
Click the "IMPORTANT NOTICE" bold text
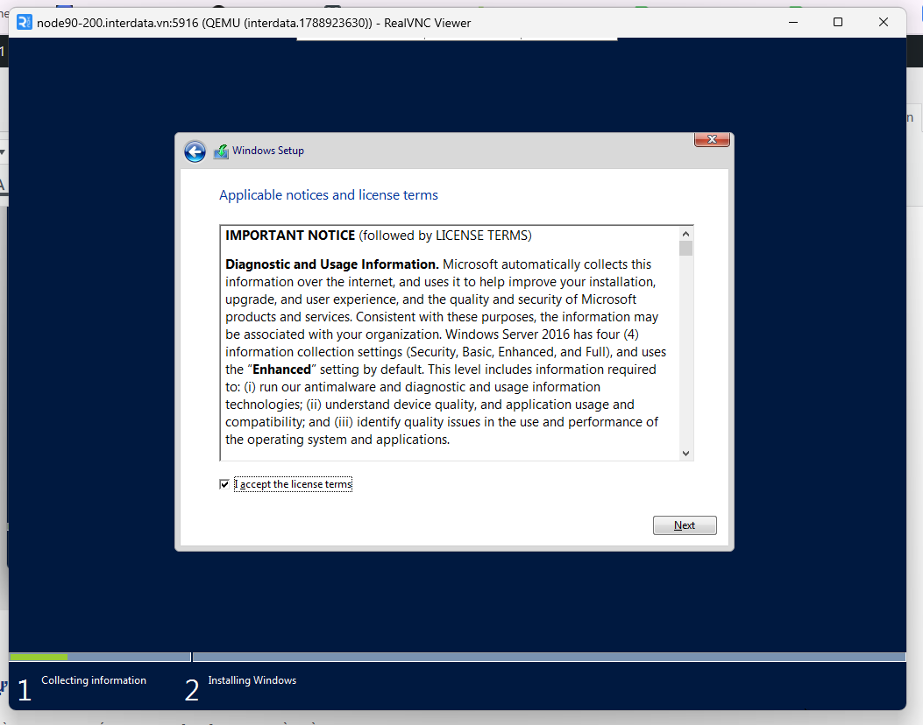(x=290, y=236)
